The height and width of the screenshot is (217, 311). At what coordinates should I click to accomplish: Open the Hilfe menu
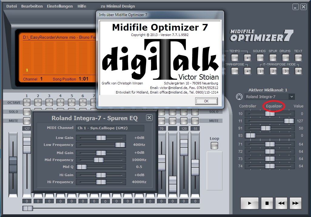coord(82,6)
